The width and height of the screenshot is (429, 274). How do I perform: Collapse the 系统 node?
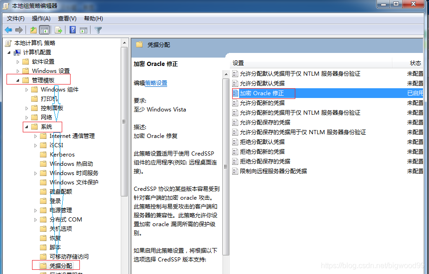26,127
